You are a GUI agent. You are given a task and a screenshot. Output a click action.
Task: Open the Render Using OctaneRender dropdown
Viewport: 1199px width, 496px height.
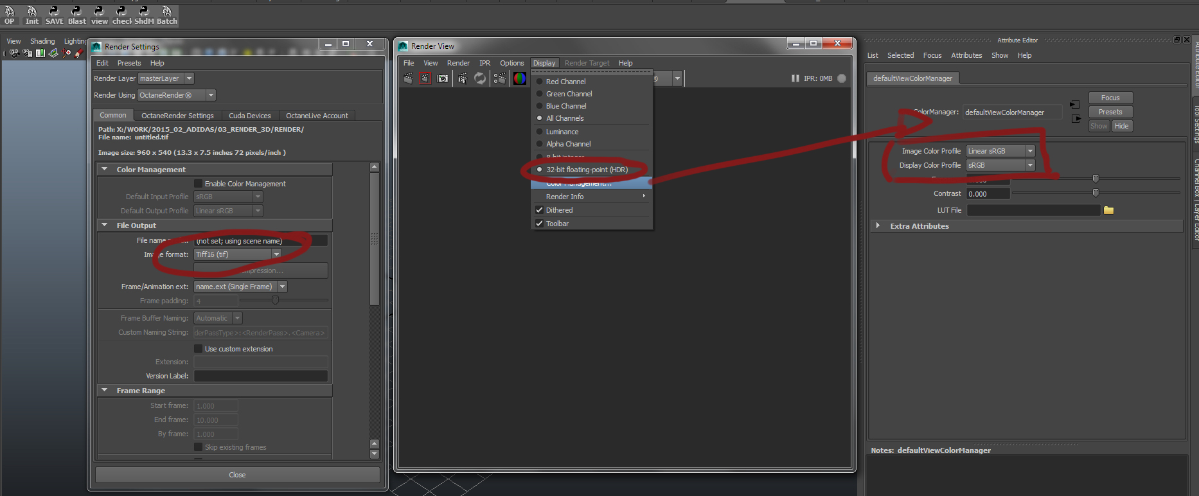pos(177,95)
